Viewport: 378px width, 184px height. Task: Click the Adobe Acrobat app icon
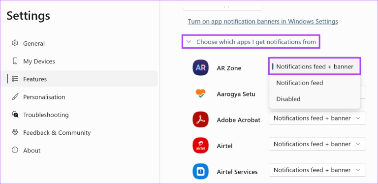click(200, 120)
